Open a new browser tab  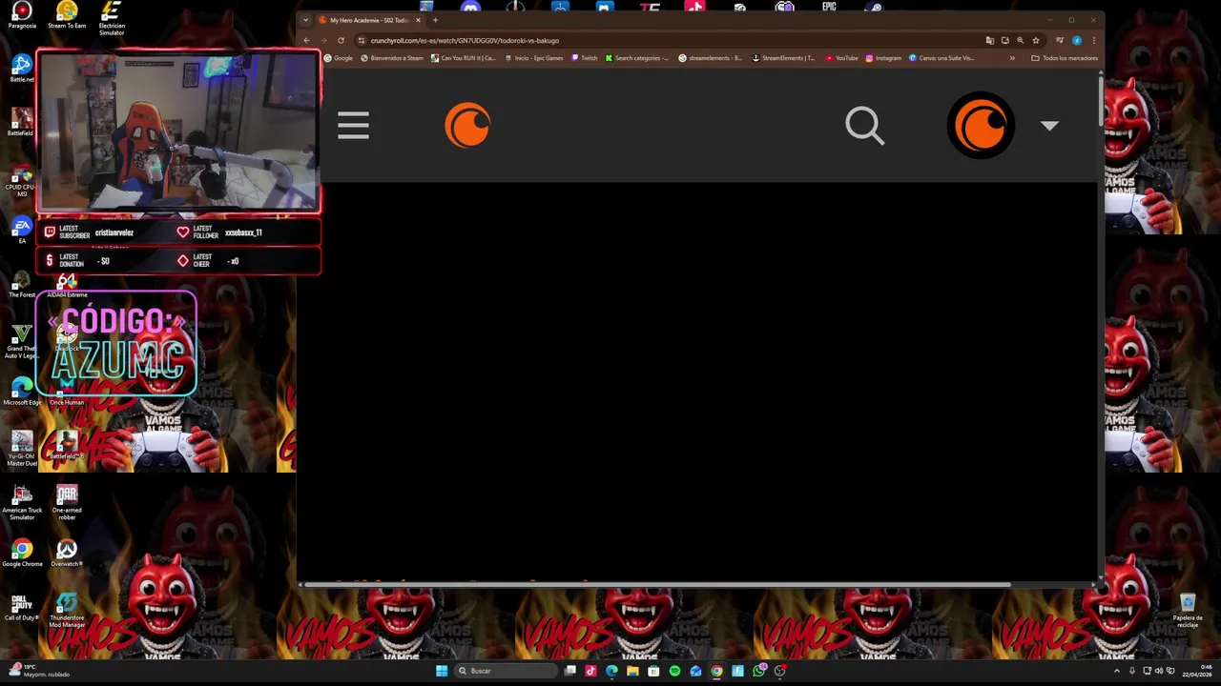click(435, 20)
